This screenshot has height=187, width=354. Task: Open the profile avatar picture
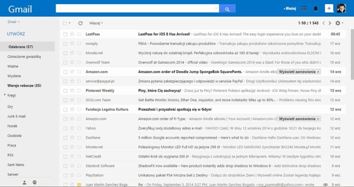pyautogui.click(x=341, y=8)
